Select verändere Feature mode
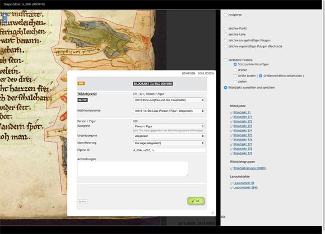Image resolution: width=325 pixels, height=234 pixels. click(x=225, y=60)
